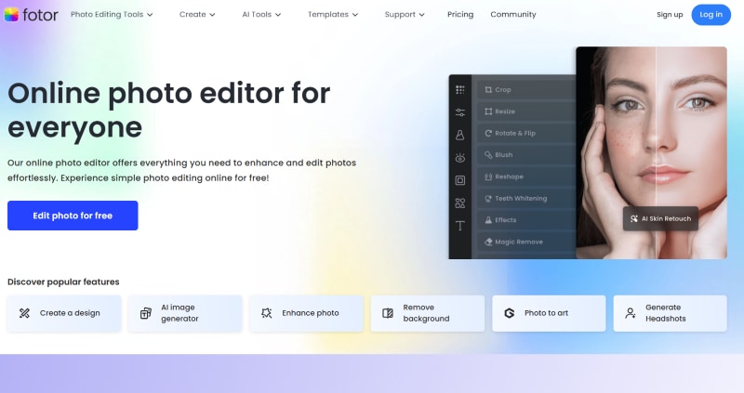Screen dimensions: 744x393
Task: Click the Create a design pencil icon
Action: tap(24, 313)
